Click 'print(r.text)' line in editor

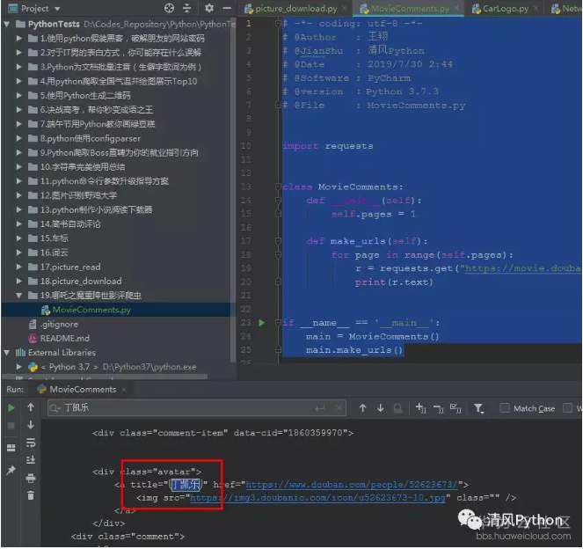394,282
